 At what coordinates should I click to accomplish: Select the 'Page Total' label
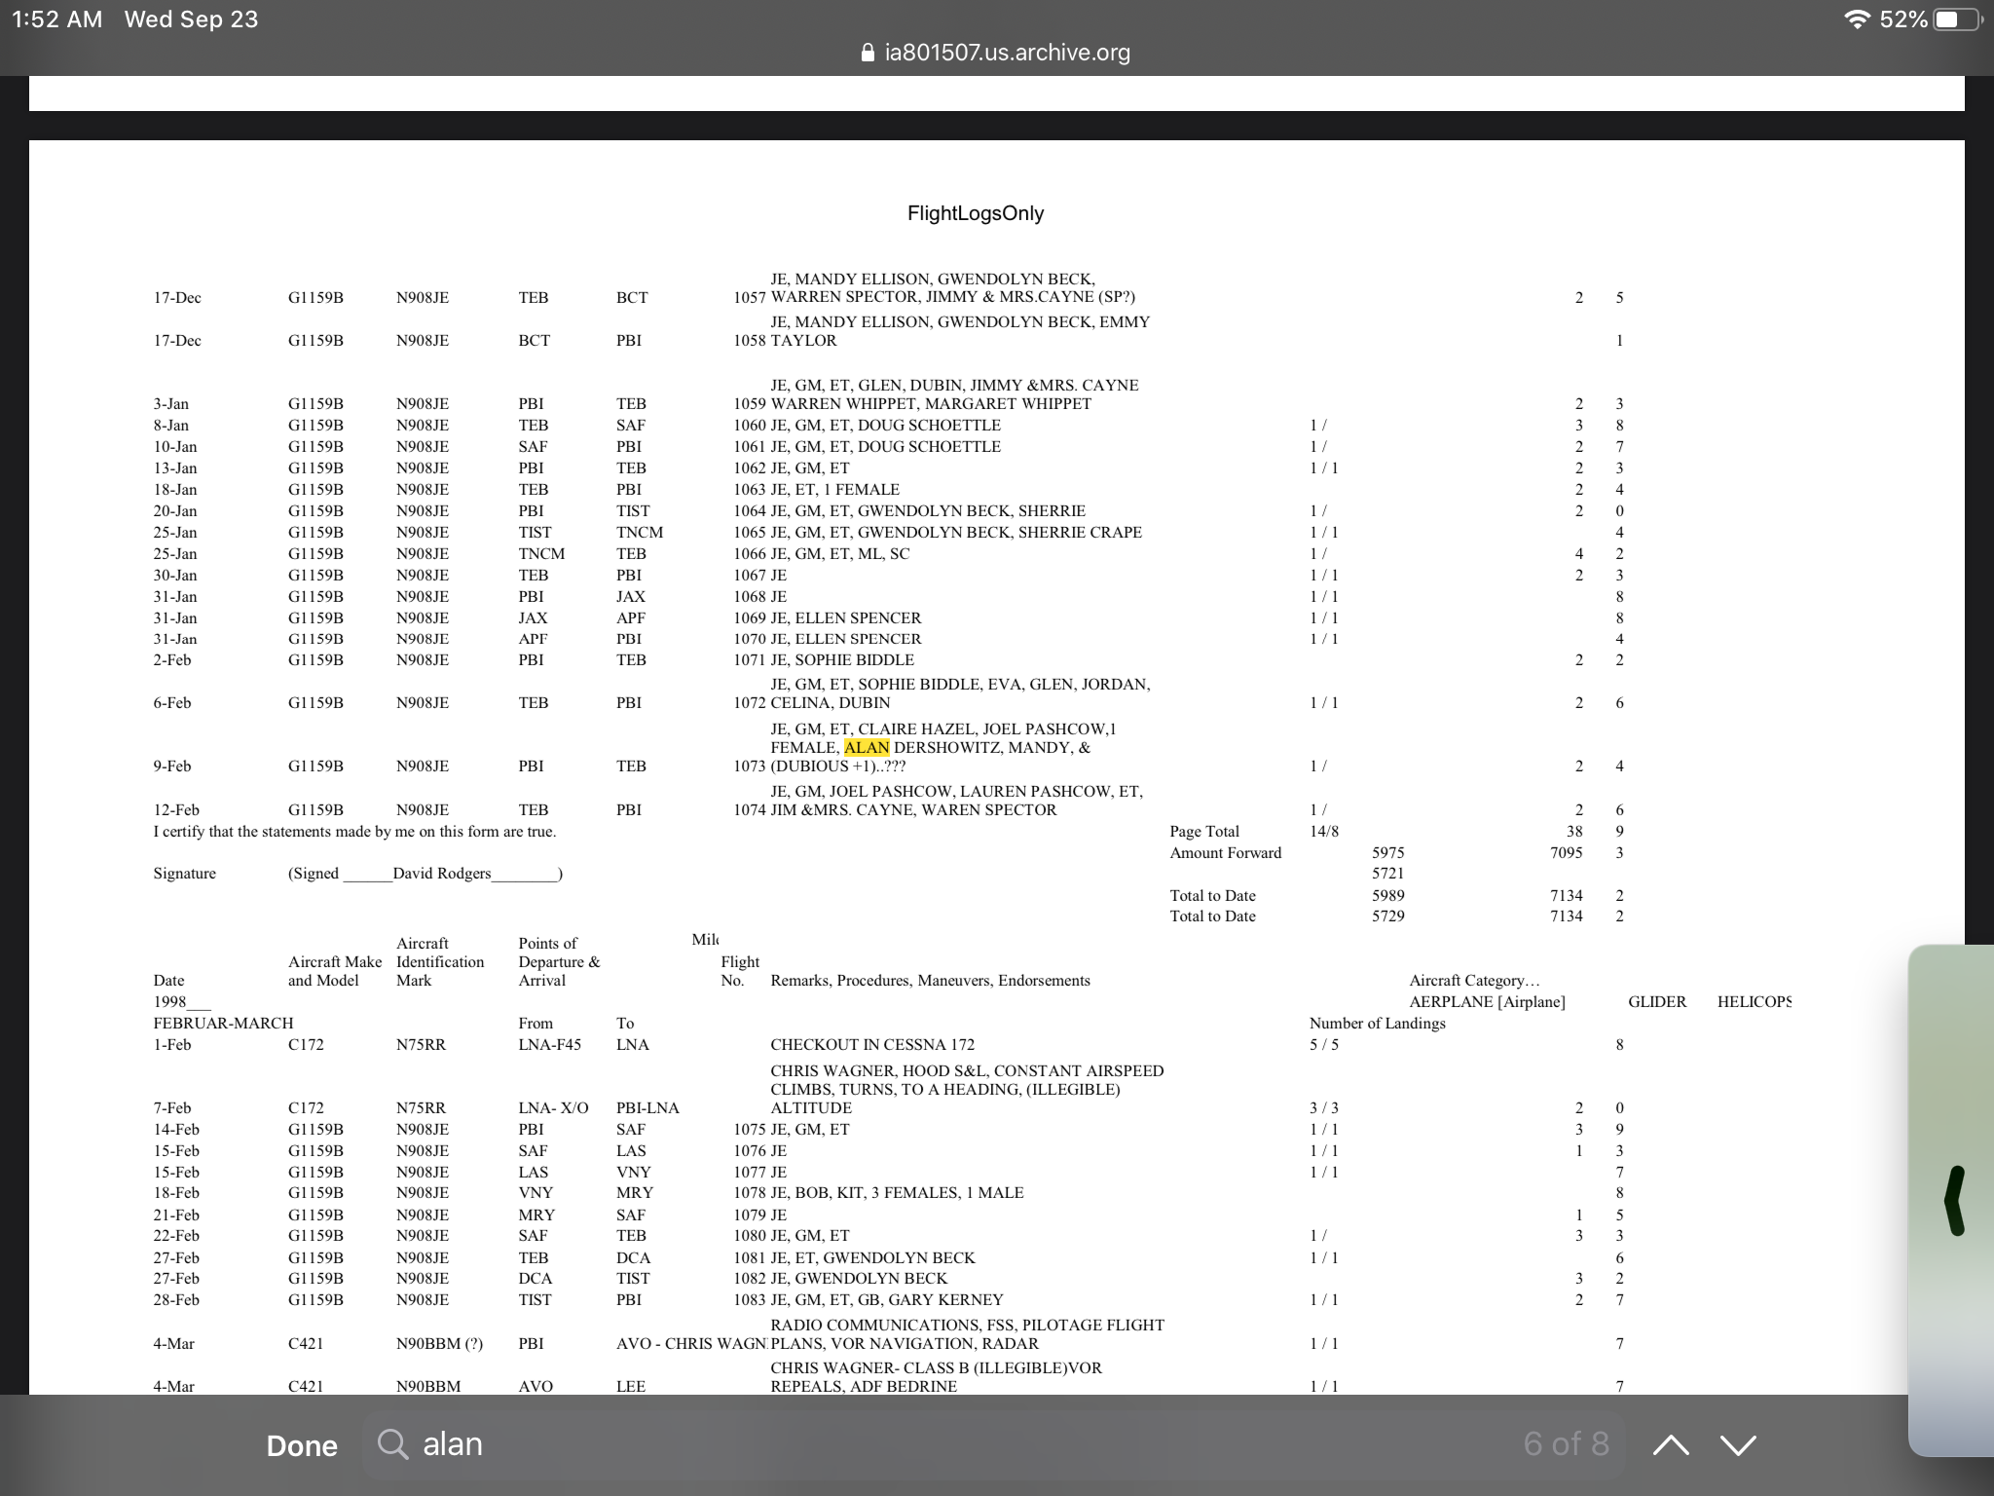[1204, 832]
